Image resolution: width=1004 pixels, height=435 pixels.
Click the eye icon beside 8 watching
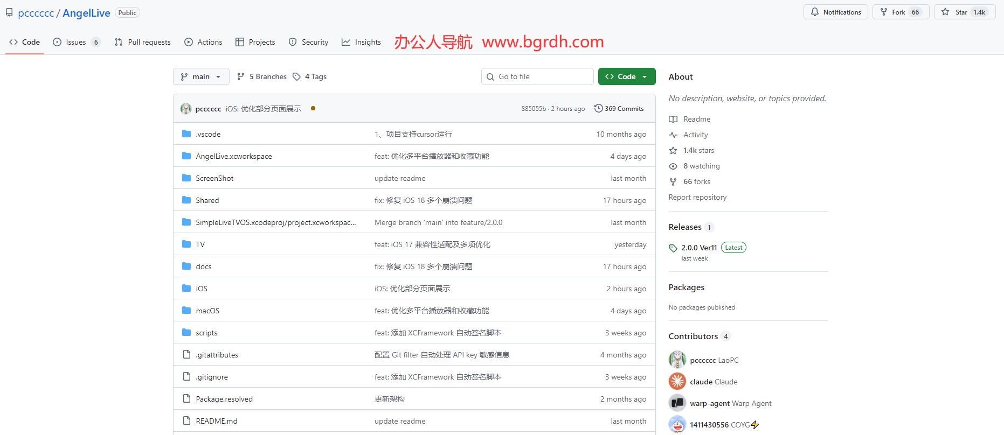(673, 166)
